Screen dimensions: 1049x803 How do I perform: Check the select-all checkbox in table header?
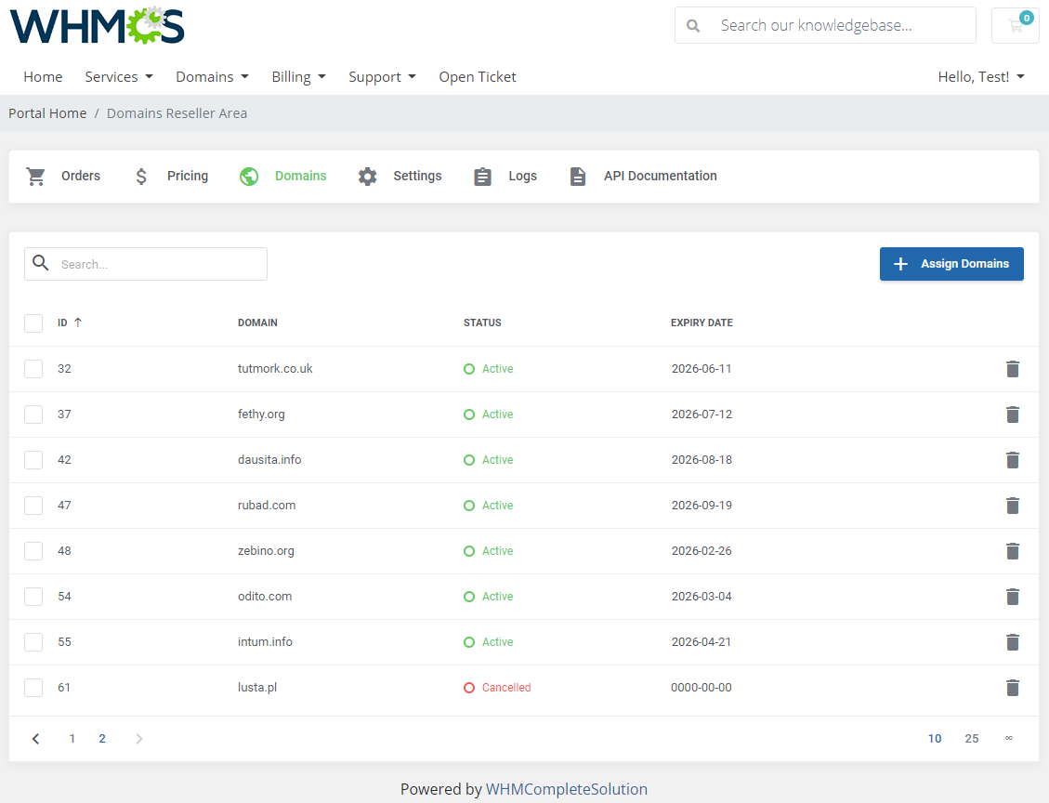coord(33,323)
